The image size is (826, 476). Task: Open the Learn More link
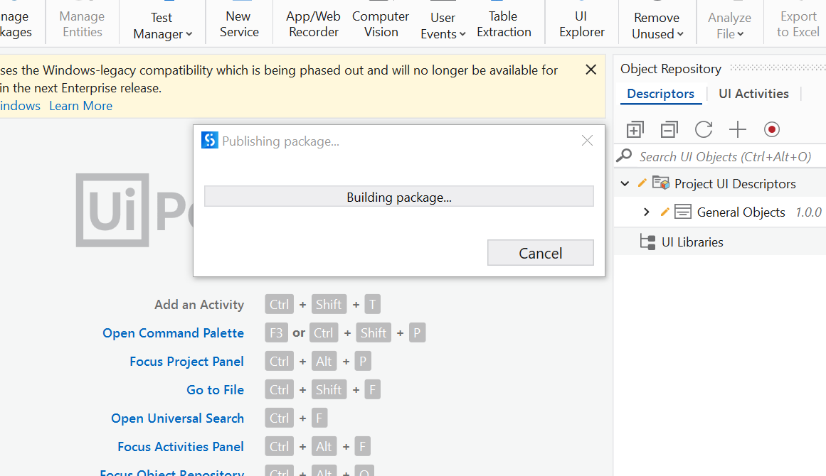[x=80, y=106]
